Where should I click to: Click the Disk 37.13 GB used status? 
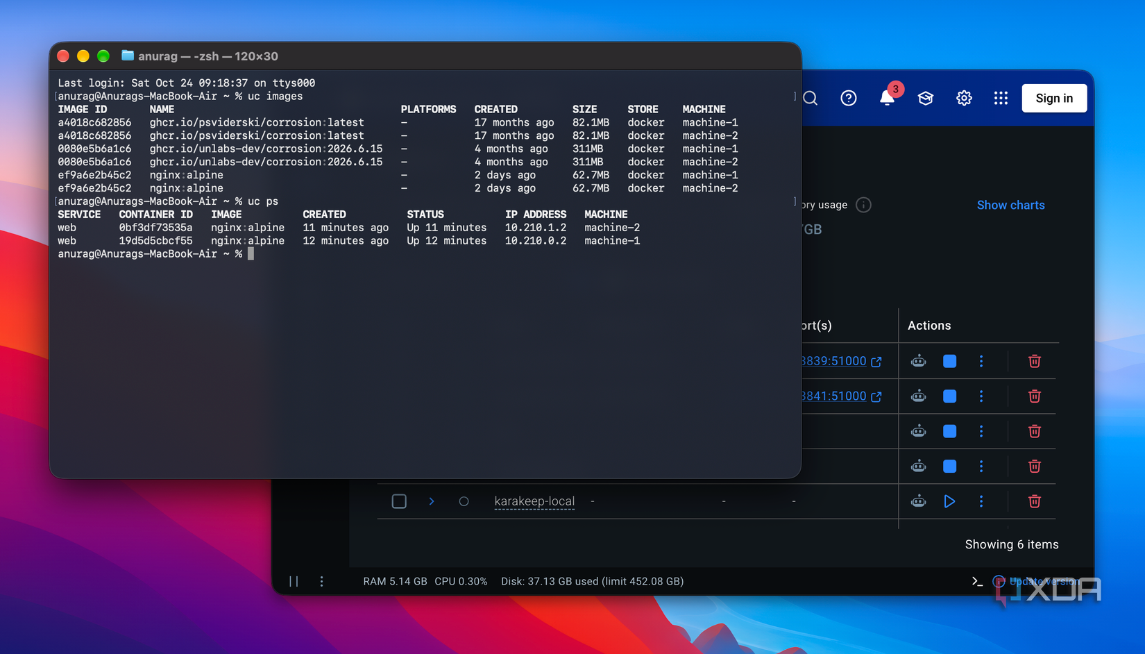click(592, 581)
